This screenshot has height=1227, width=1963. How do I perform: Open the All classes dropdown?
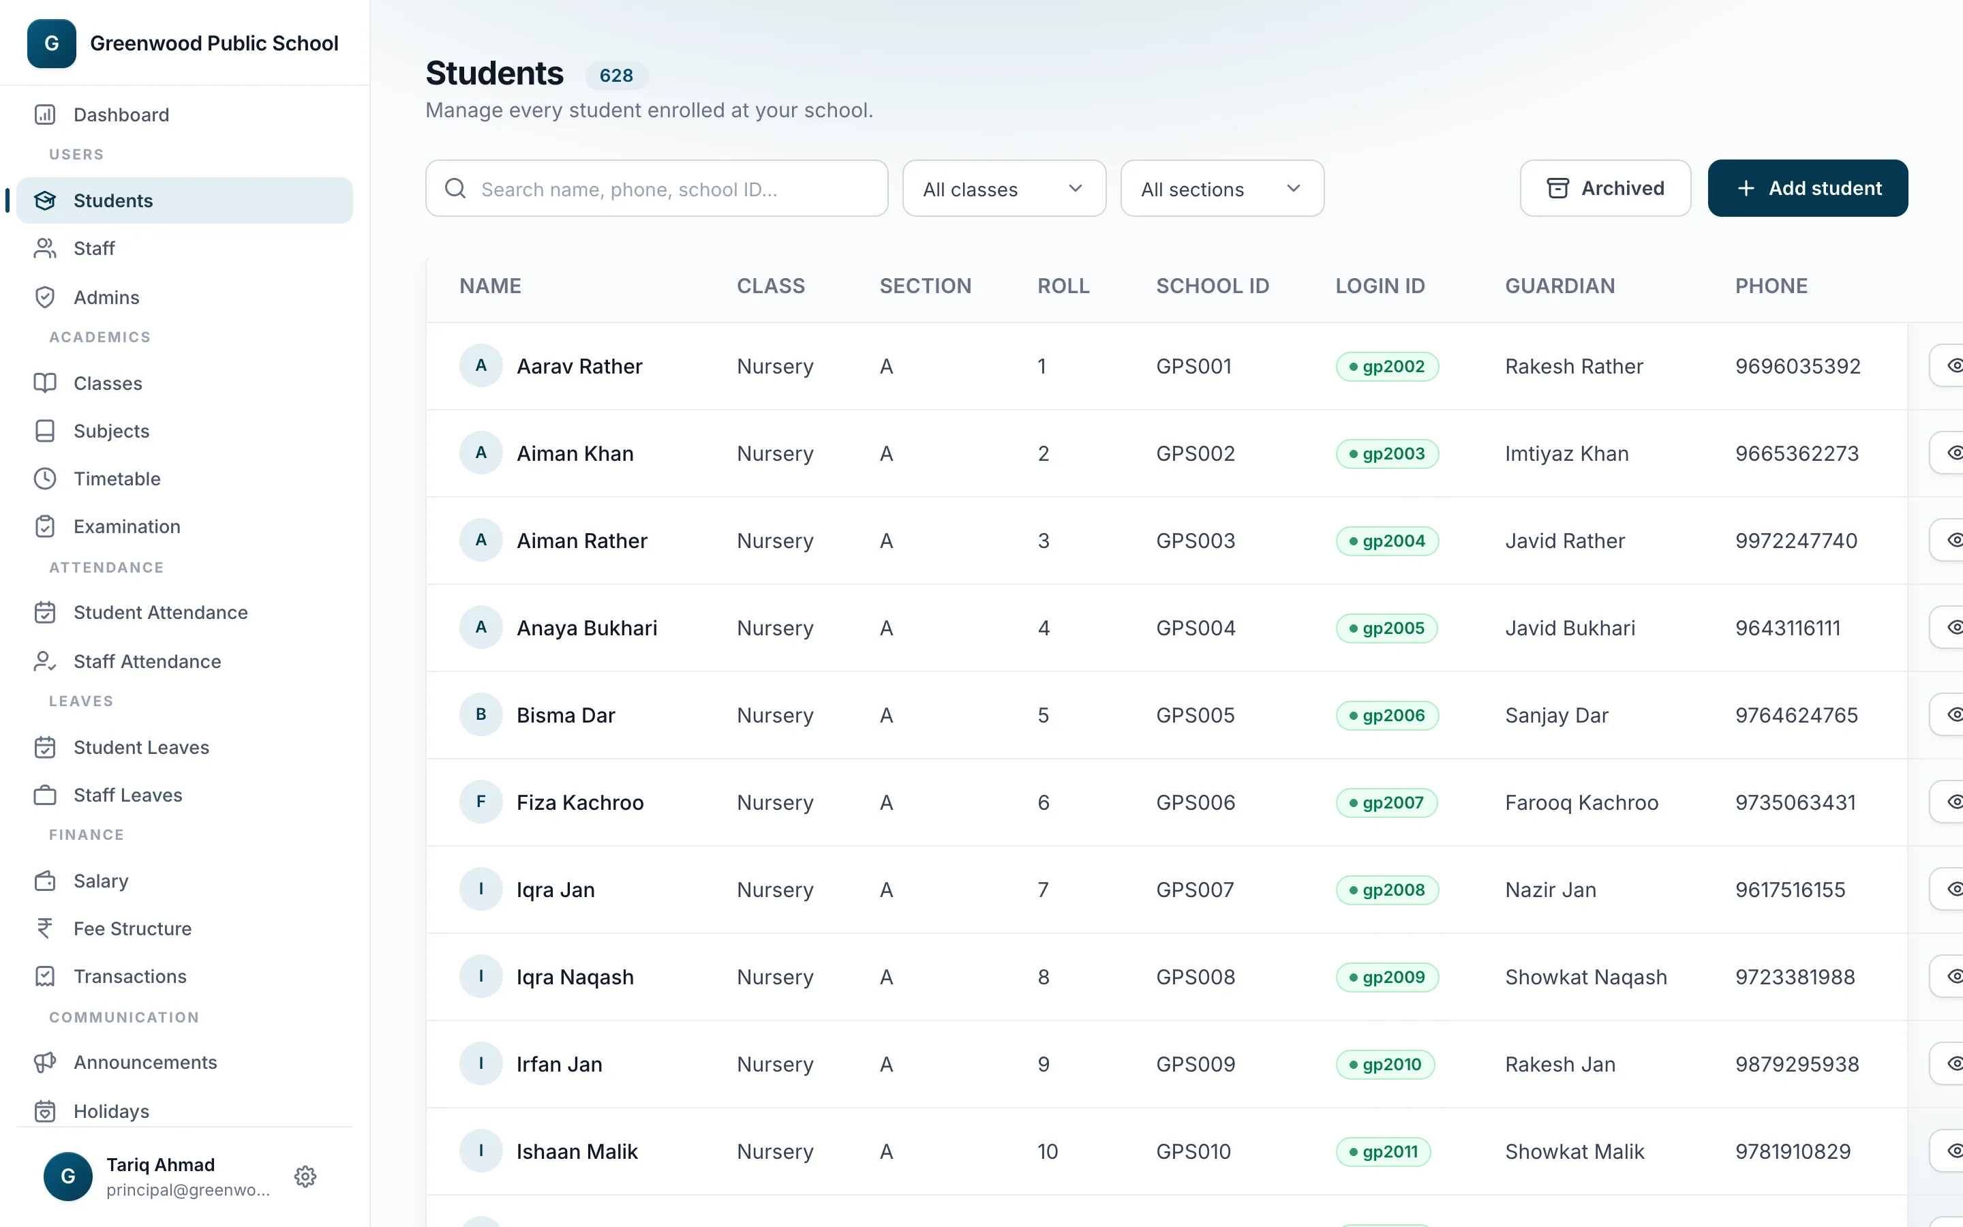point(1004,188)
